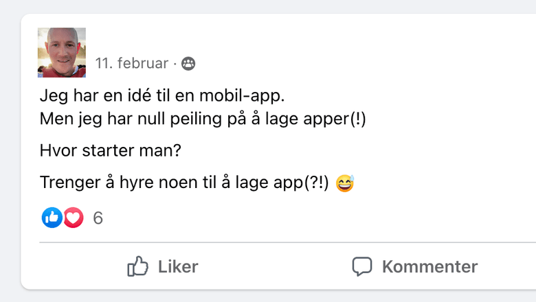The height and width of the screenshot is (302, 536).
Task: Click the speech bubble icon by Kommenter
Action: (x=362, y=266)
